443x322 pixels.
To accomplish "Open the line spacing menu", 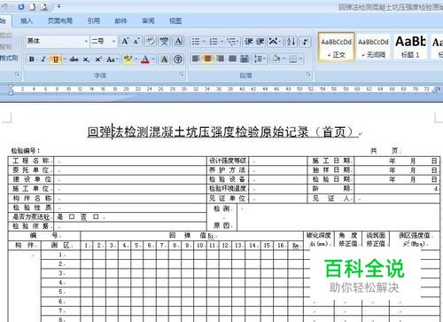I will [259, 59].
